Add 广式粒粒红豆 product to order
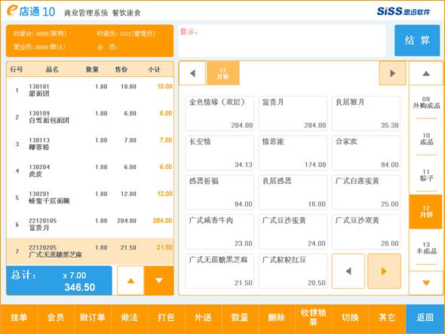 [x=293, y=271]
